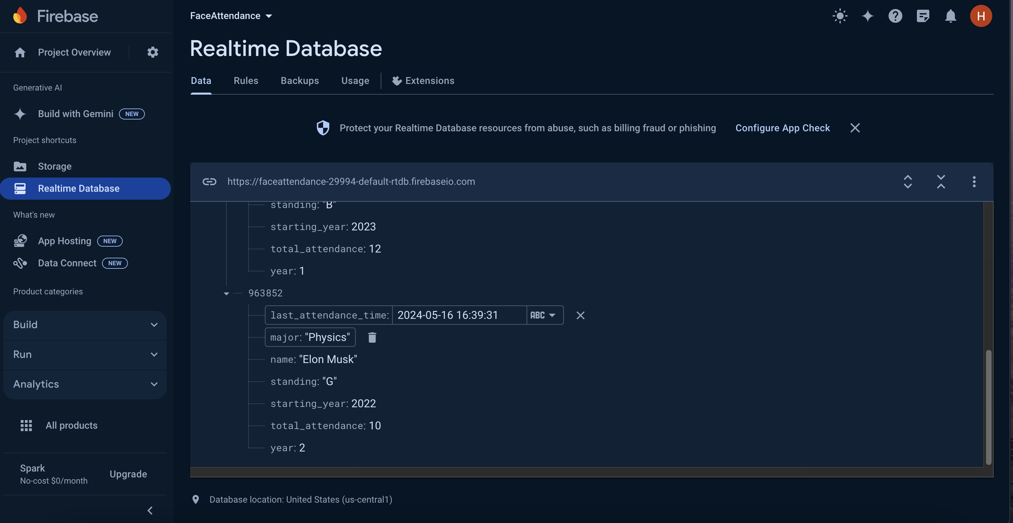Viewport: 1013px width, 523px height.
Task: Remove the last_attendance_time edit with X
Action: click(x=580, y=315)
